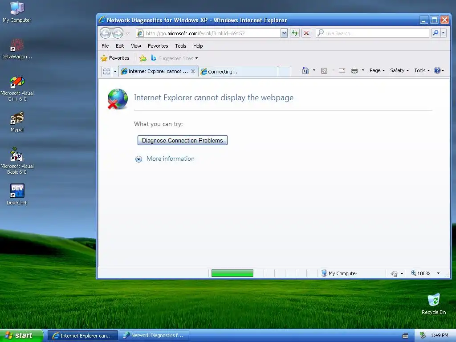456x342 pixels.
Task: Click the Quick Tabs grid icon
Action: tap(107, 71)
